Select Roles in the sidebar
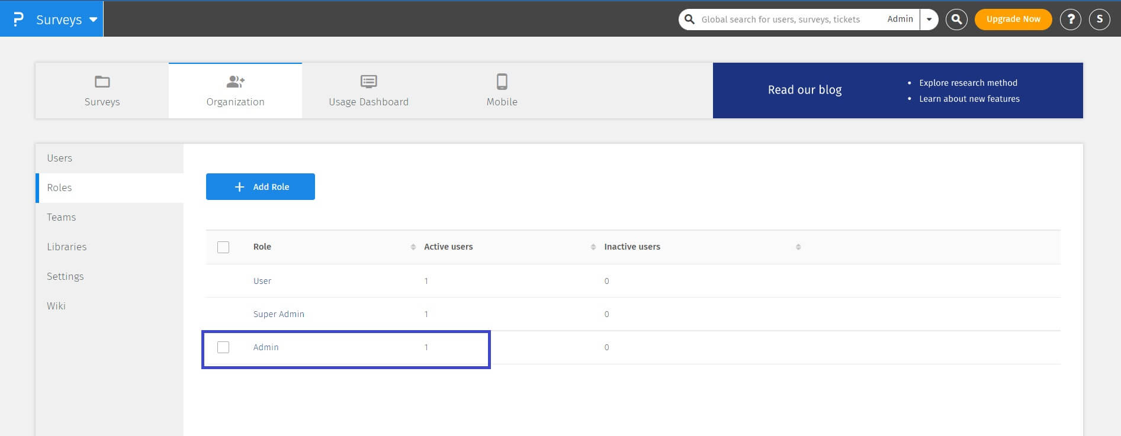The width and height of the screenshot is (1121, 436). click(x=110, y=188)
